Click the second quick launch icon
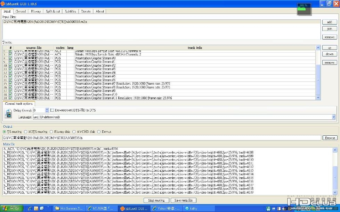340x212 pixels. (x=36, y=208)
